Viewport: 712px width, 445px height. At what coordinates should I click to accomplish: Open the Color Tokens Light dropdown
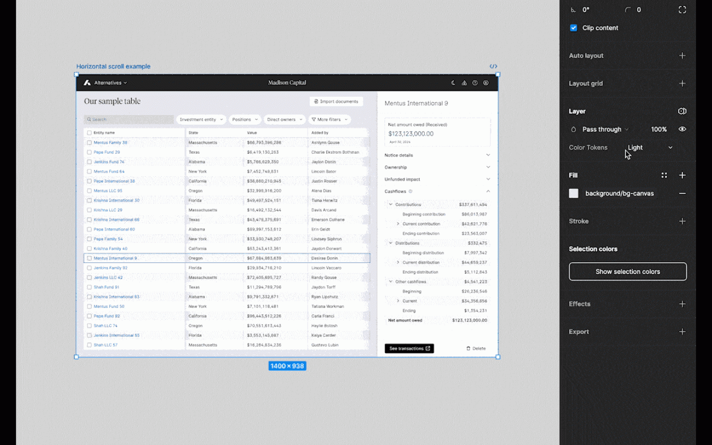(x=650, y=148)
